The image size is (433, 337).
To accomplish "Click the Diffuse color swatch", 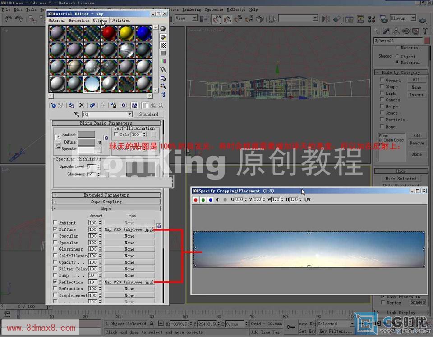I will coord(86,142).
